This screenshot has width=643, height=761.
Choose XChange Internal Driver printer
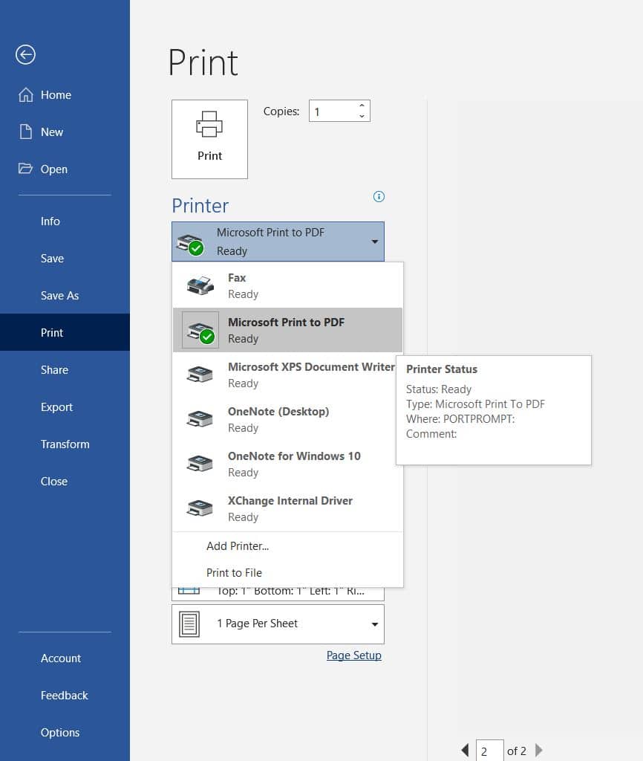[x=287, y=508]
